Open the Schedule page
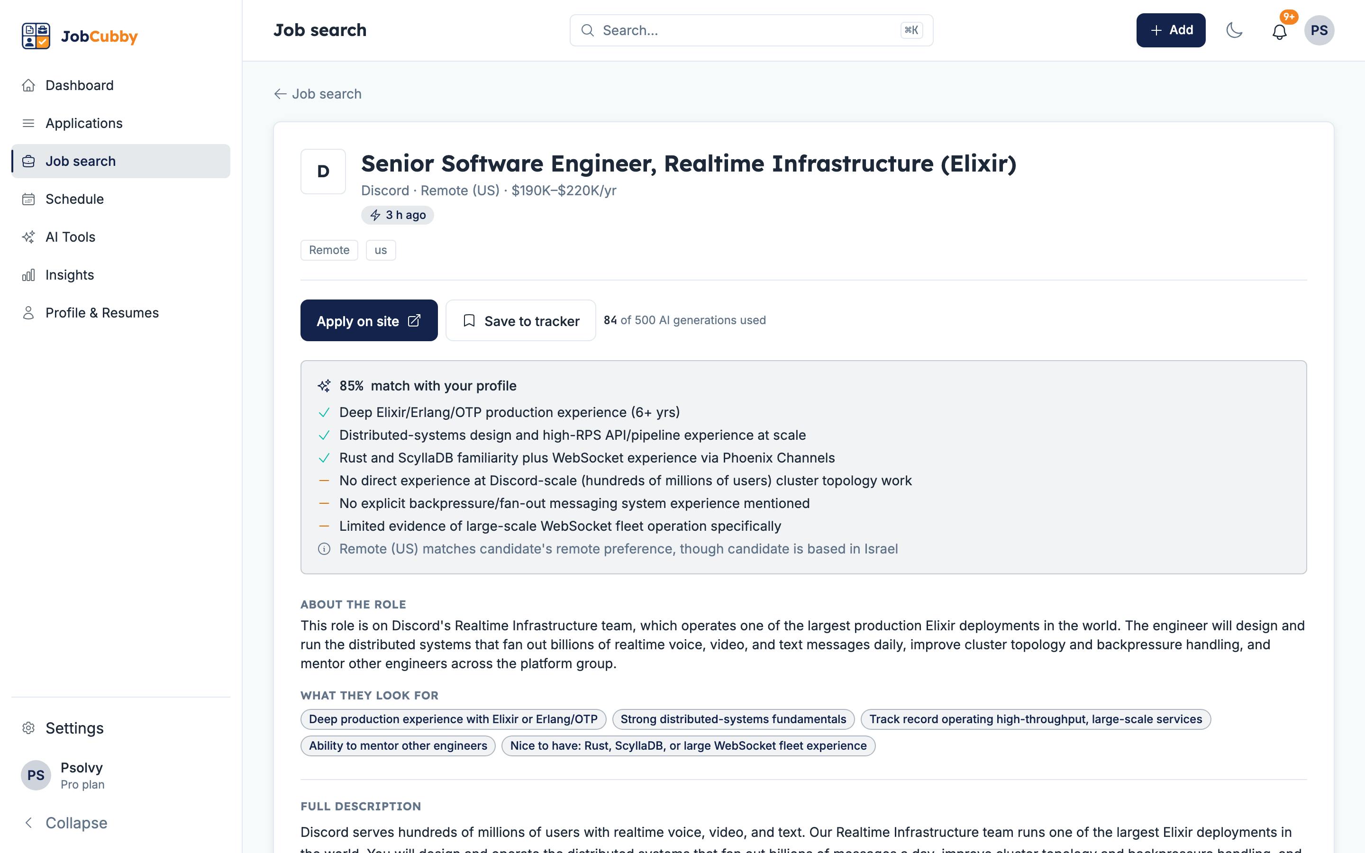 [121, 199]
